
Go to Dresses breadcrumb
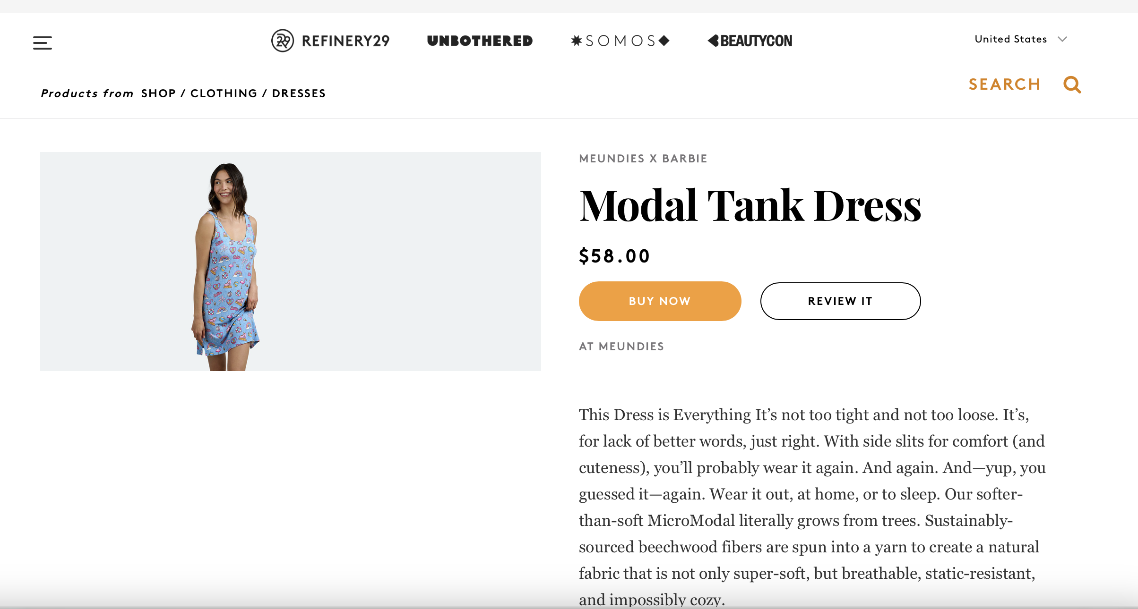(299, 93)
